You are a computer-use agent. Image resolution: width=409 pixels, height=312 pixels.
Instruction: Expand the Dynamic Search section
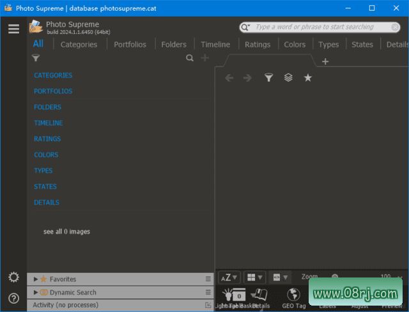pos(36,292)
